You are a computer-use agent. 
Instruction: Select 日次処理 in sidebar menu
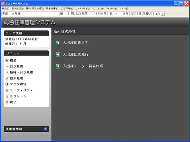[16, 66]
